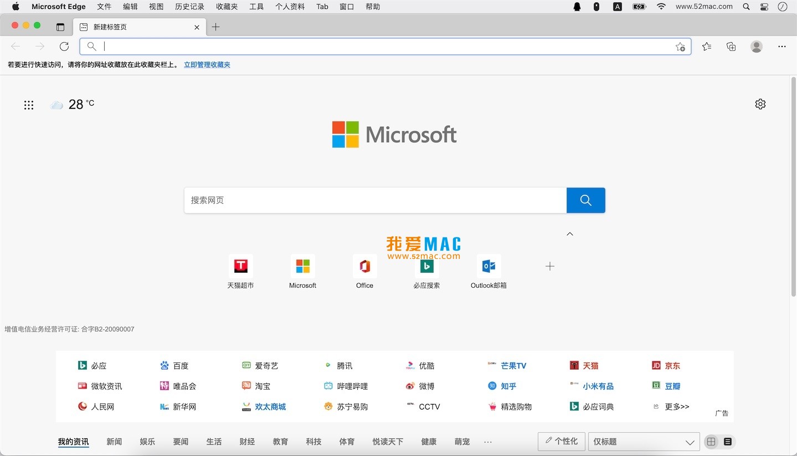Open the 天猫超市 quick link
This screenshot has width=797, height=456.
240,271
